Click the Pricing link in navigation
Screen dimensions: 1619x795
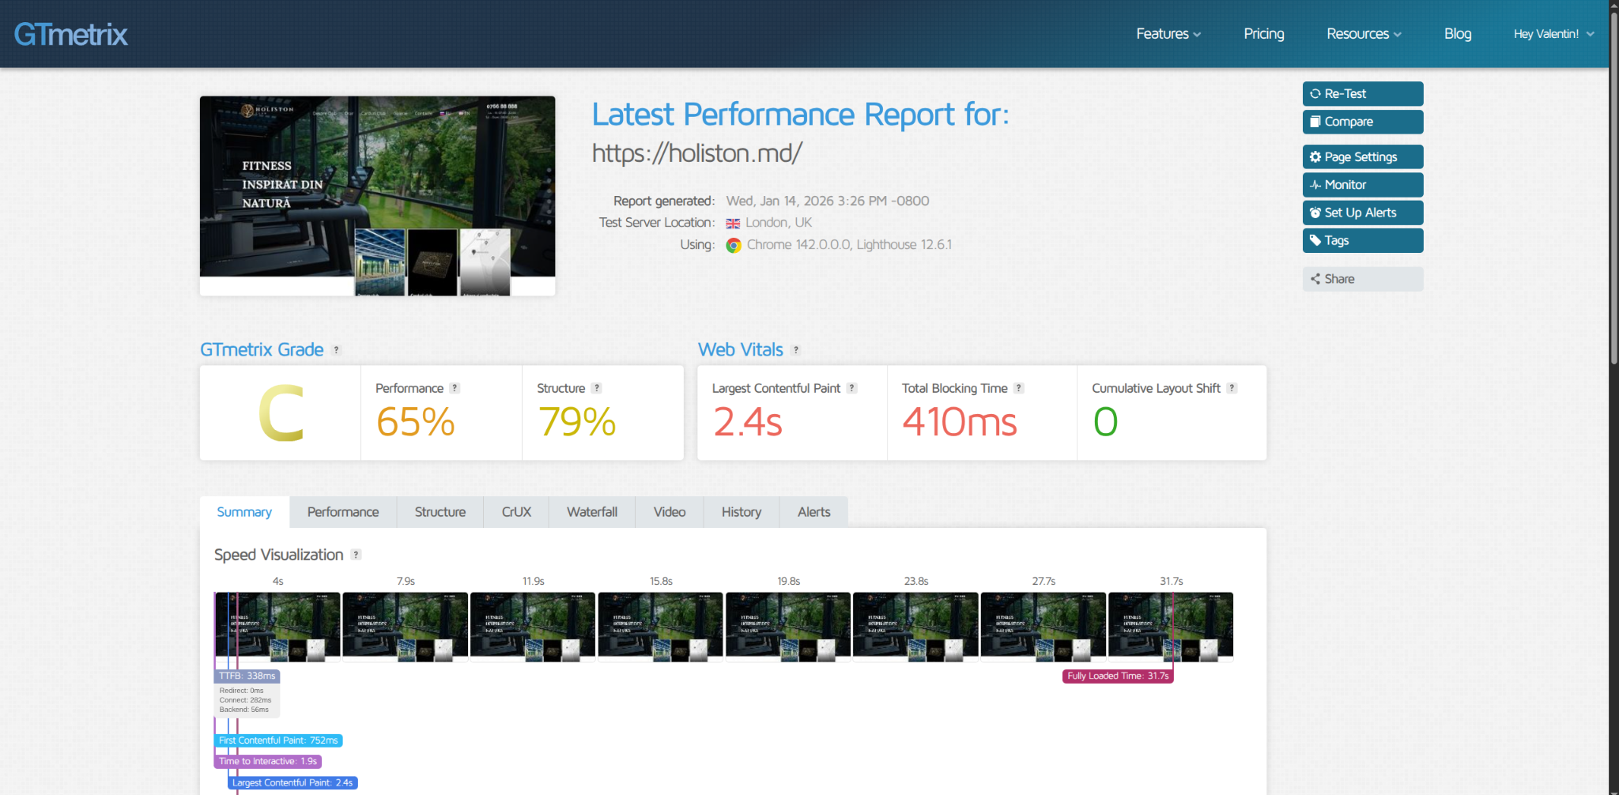(x=1263, y=34)
